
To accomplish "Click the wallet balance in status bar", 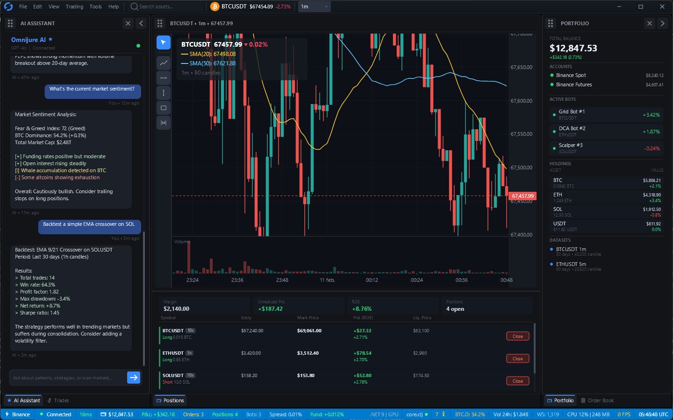I will [117, 414].
